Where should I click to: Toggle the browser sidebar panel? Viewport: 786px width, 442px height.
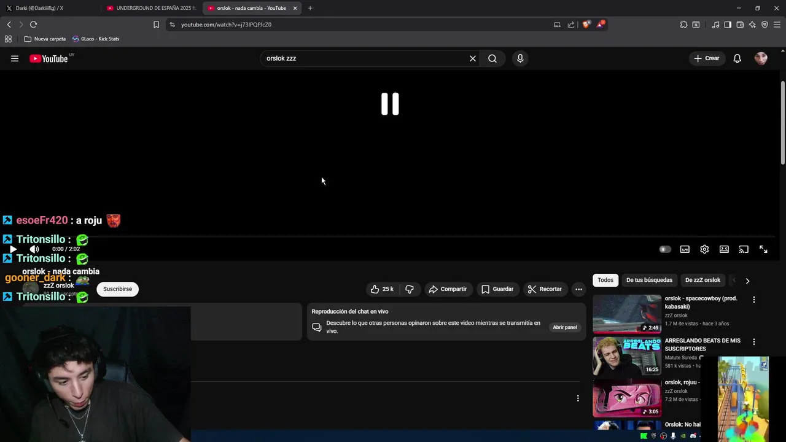728,25
